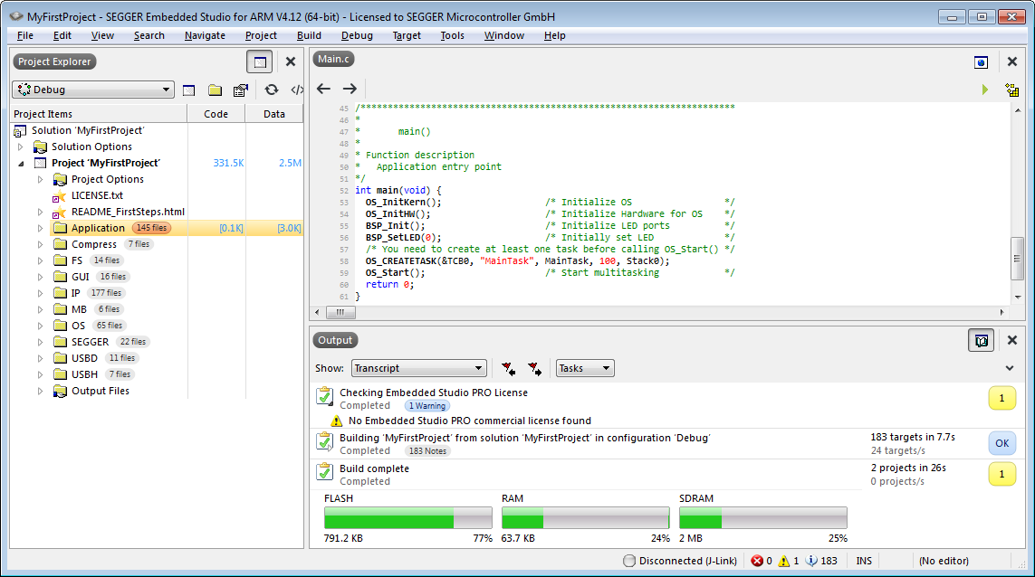Expand the Compress folder arrow
1035x577 pixels.
click(x=40, y=245)
